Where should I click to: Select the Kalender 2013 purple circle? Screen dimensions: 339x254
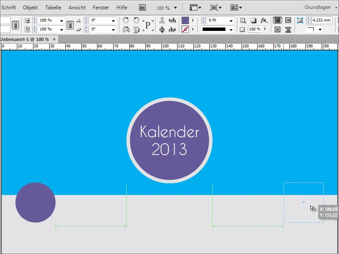(x=169, y=141)
